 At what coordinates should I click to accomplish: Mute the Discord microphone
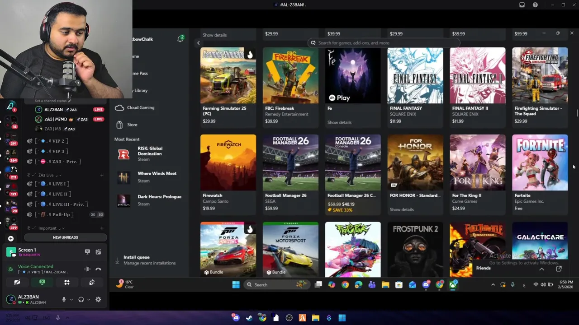click(x=64, y=299)
